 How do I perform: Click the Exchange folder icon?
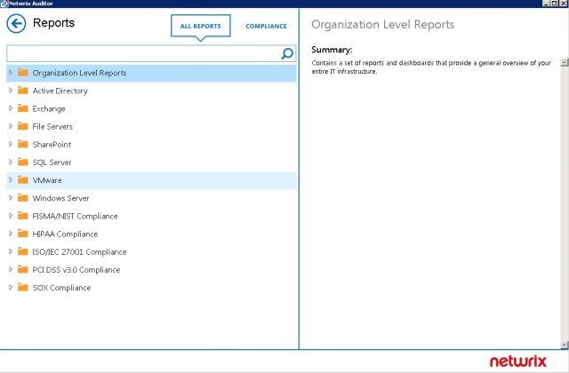[23, 108]
